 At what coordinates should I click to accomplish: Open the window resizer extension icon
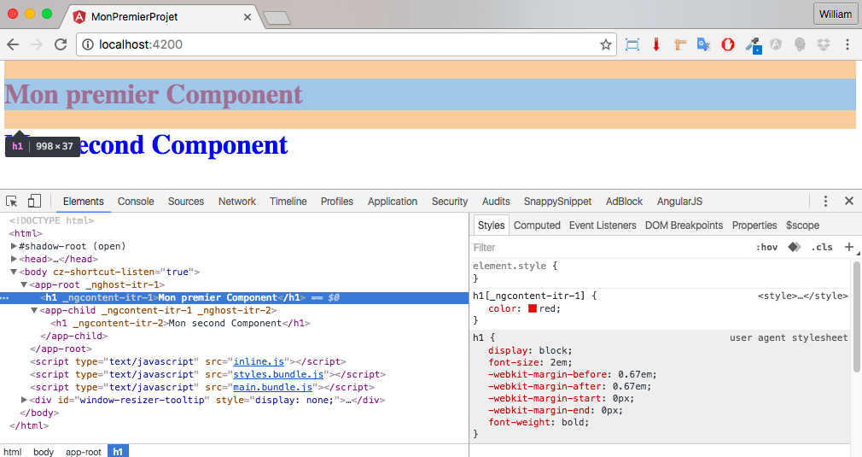[x=632, y=44]
